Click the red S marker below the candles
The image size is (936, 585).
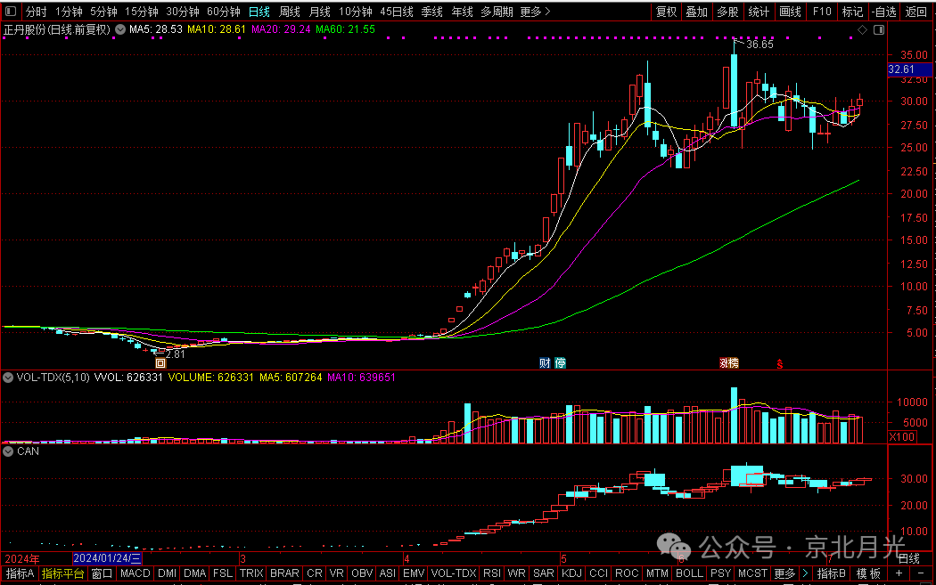point(780,362)
